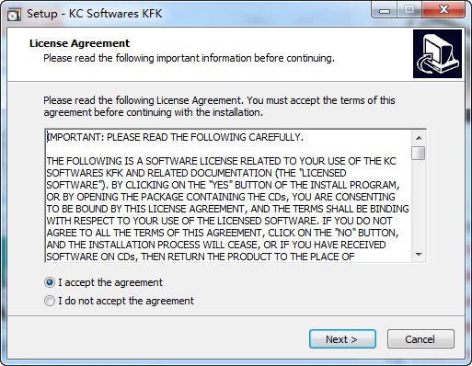
Task: Click inside the license agreement text box
Action: pyautogui.click(x=228, y=196)
